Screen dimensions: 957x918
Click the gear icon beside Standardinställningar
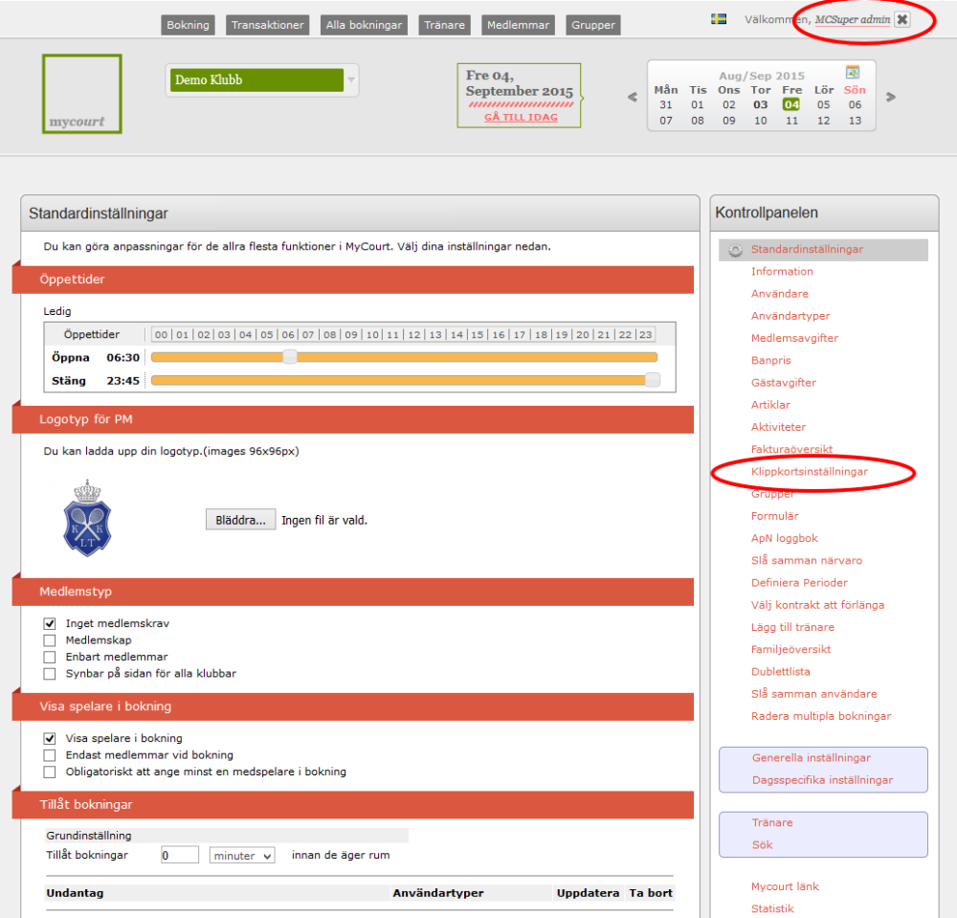click(x=735, y=250)
